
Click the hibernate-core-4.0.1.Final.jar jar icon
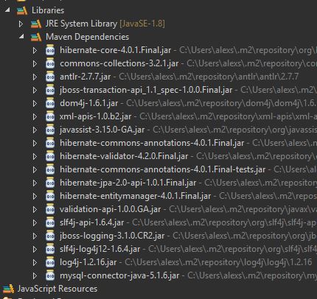click(50, 50)
